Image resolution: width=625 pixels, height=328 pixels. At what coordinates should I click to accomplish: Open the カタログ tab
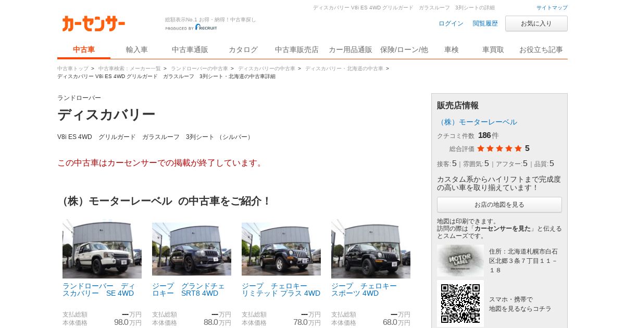243,50
